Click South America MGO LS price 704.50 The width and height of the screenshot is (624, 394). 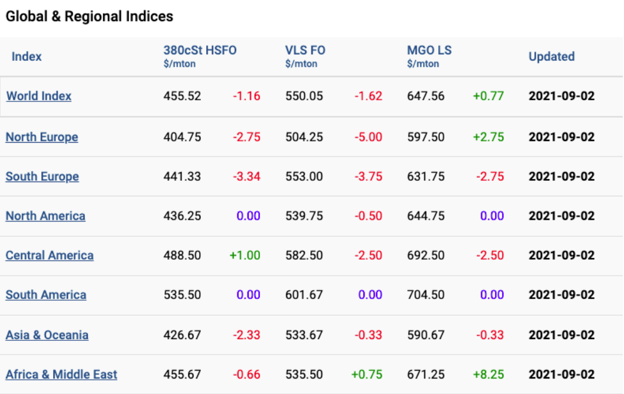[x=426, y=295]
